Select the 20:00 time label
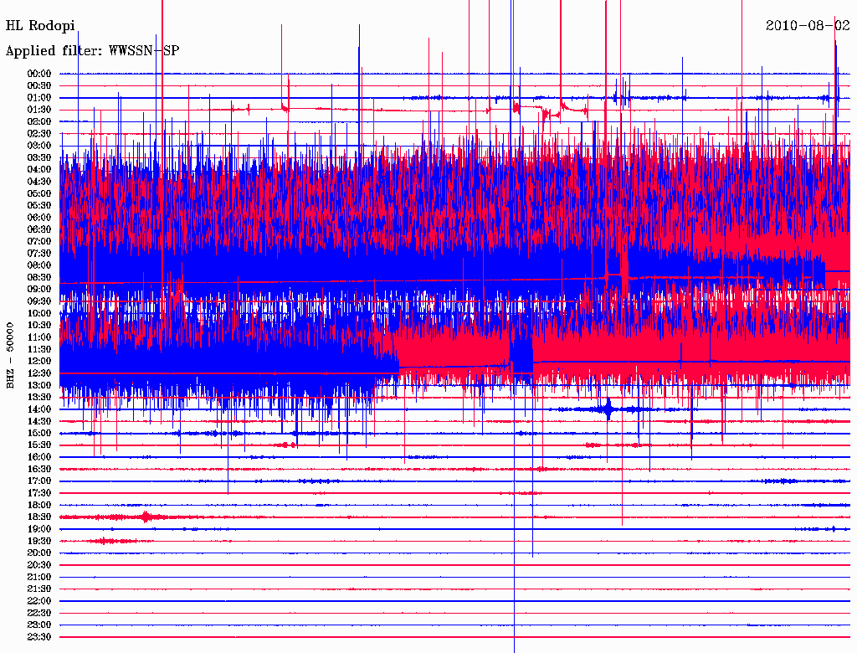The image size is (857, 653). click(x=39, y=553)
